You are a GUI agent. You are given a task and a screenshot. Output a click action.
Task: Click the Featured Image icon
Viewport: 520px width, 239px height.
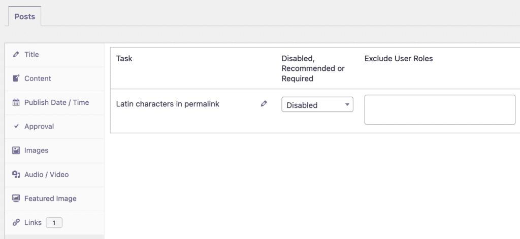16,198
